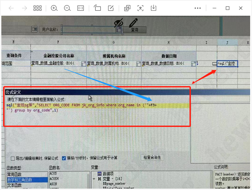The width and height of the screenshot is (252, 190).
Task: Select column header G
Action: coord(114,42)
